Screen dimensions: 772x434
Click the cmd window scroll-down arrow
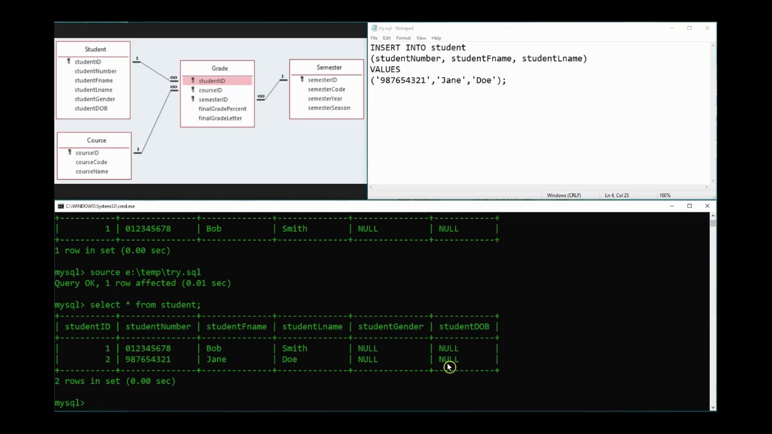point(713,407)
